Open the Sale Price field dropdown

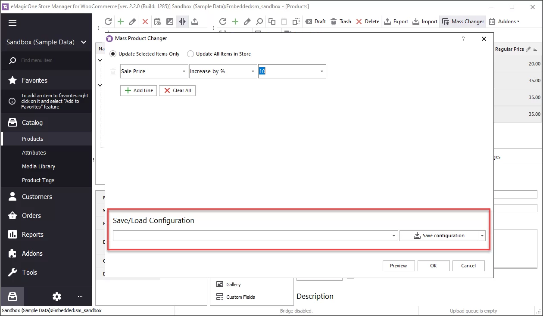pos(184,71)
